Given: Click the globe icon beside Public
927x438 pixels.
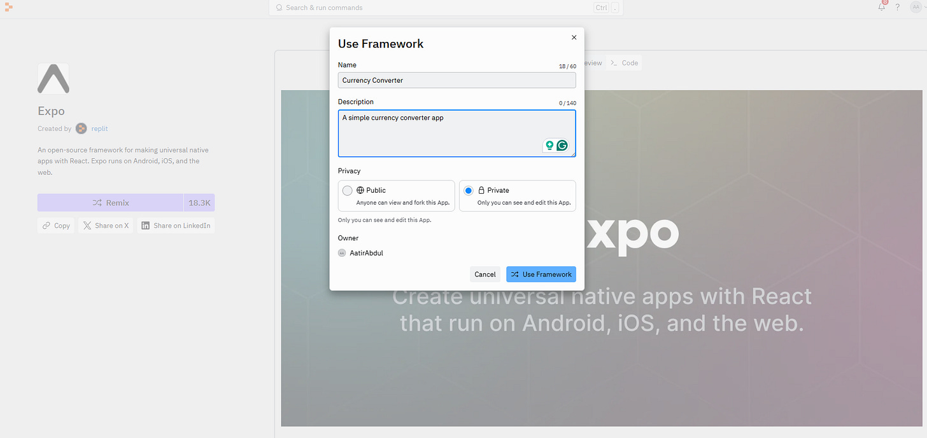Looking at the screenshot, I should tap(360, 190).
